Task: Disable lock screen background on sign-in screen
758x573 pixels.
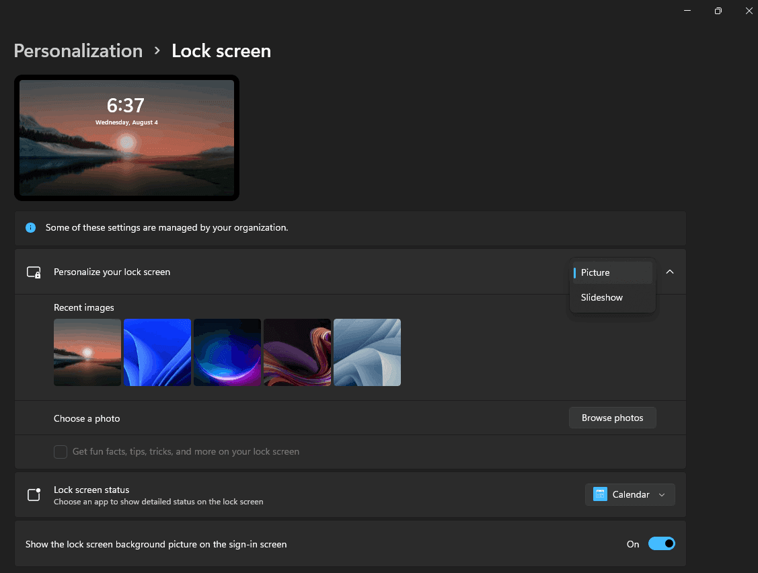Action: coord(661,543)
